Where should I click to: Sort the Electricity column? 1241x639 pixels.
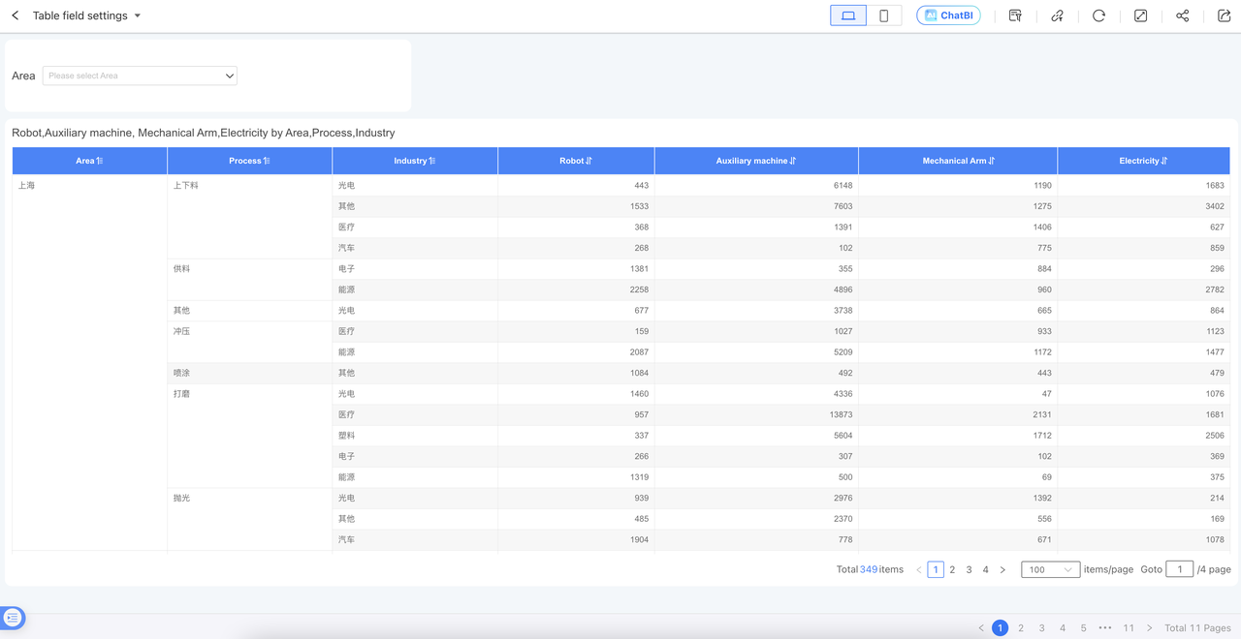(1164, 161)
